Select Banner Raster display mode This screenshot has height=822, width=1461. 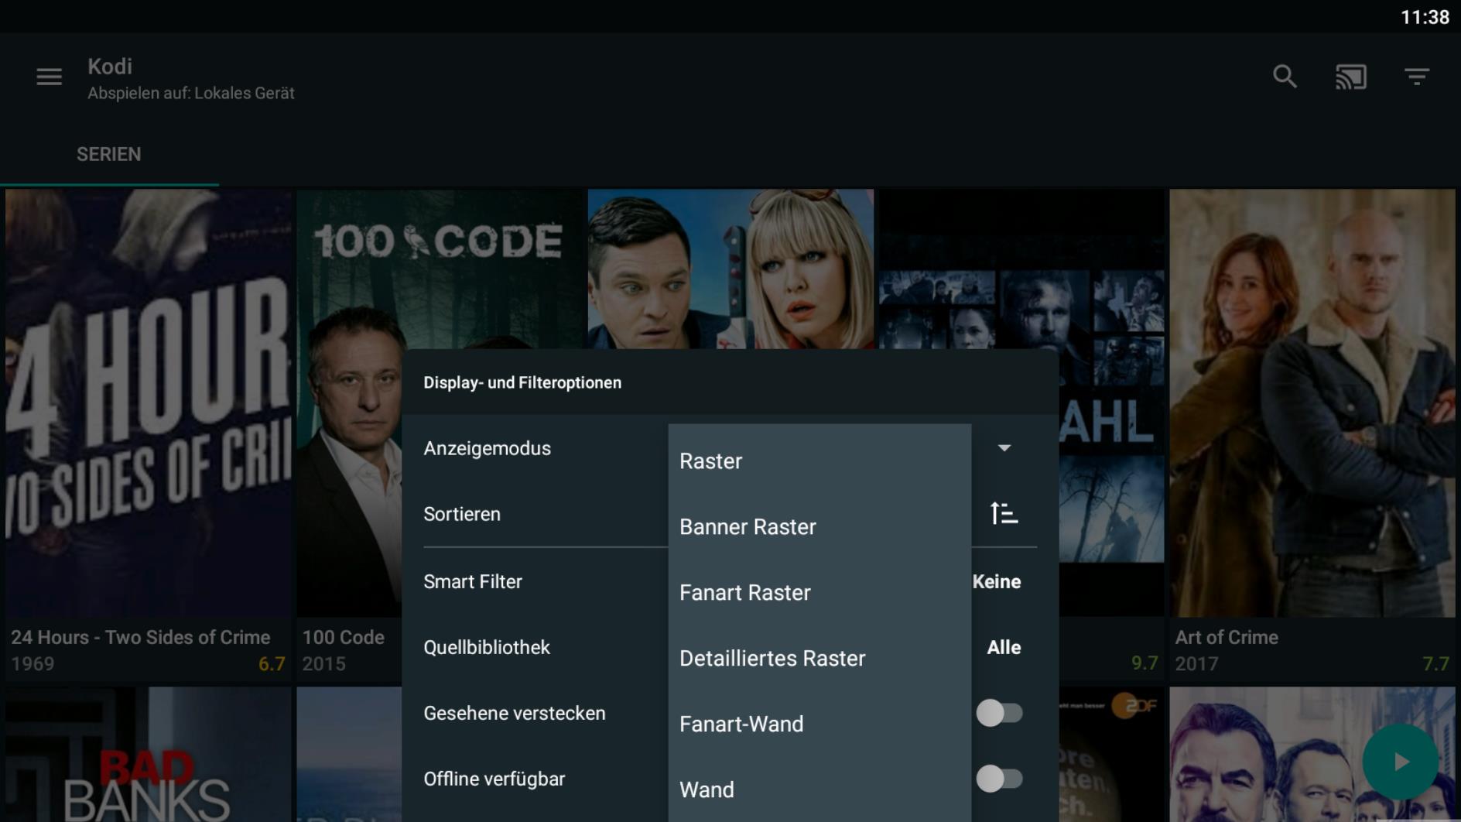(x=819, y=527)
